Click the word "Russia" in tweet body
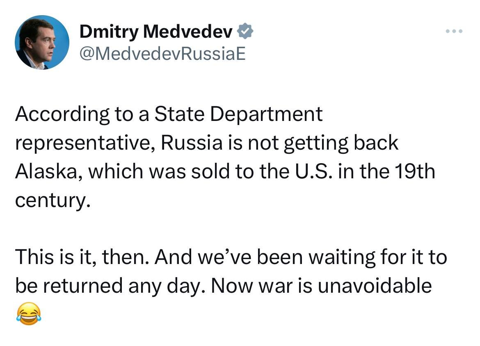 [x=192, y=143]
